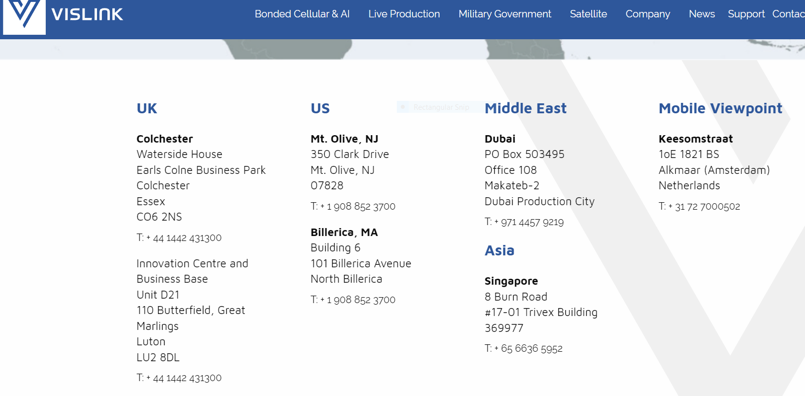Click Innovation Centre and text
The height and width of the screenshot is (396, 805).
click(192, 264)
